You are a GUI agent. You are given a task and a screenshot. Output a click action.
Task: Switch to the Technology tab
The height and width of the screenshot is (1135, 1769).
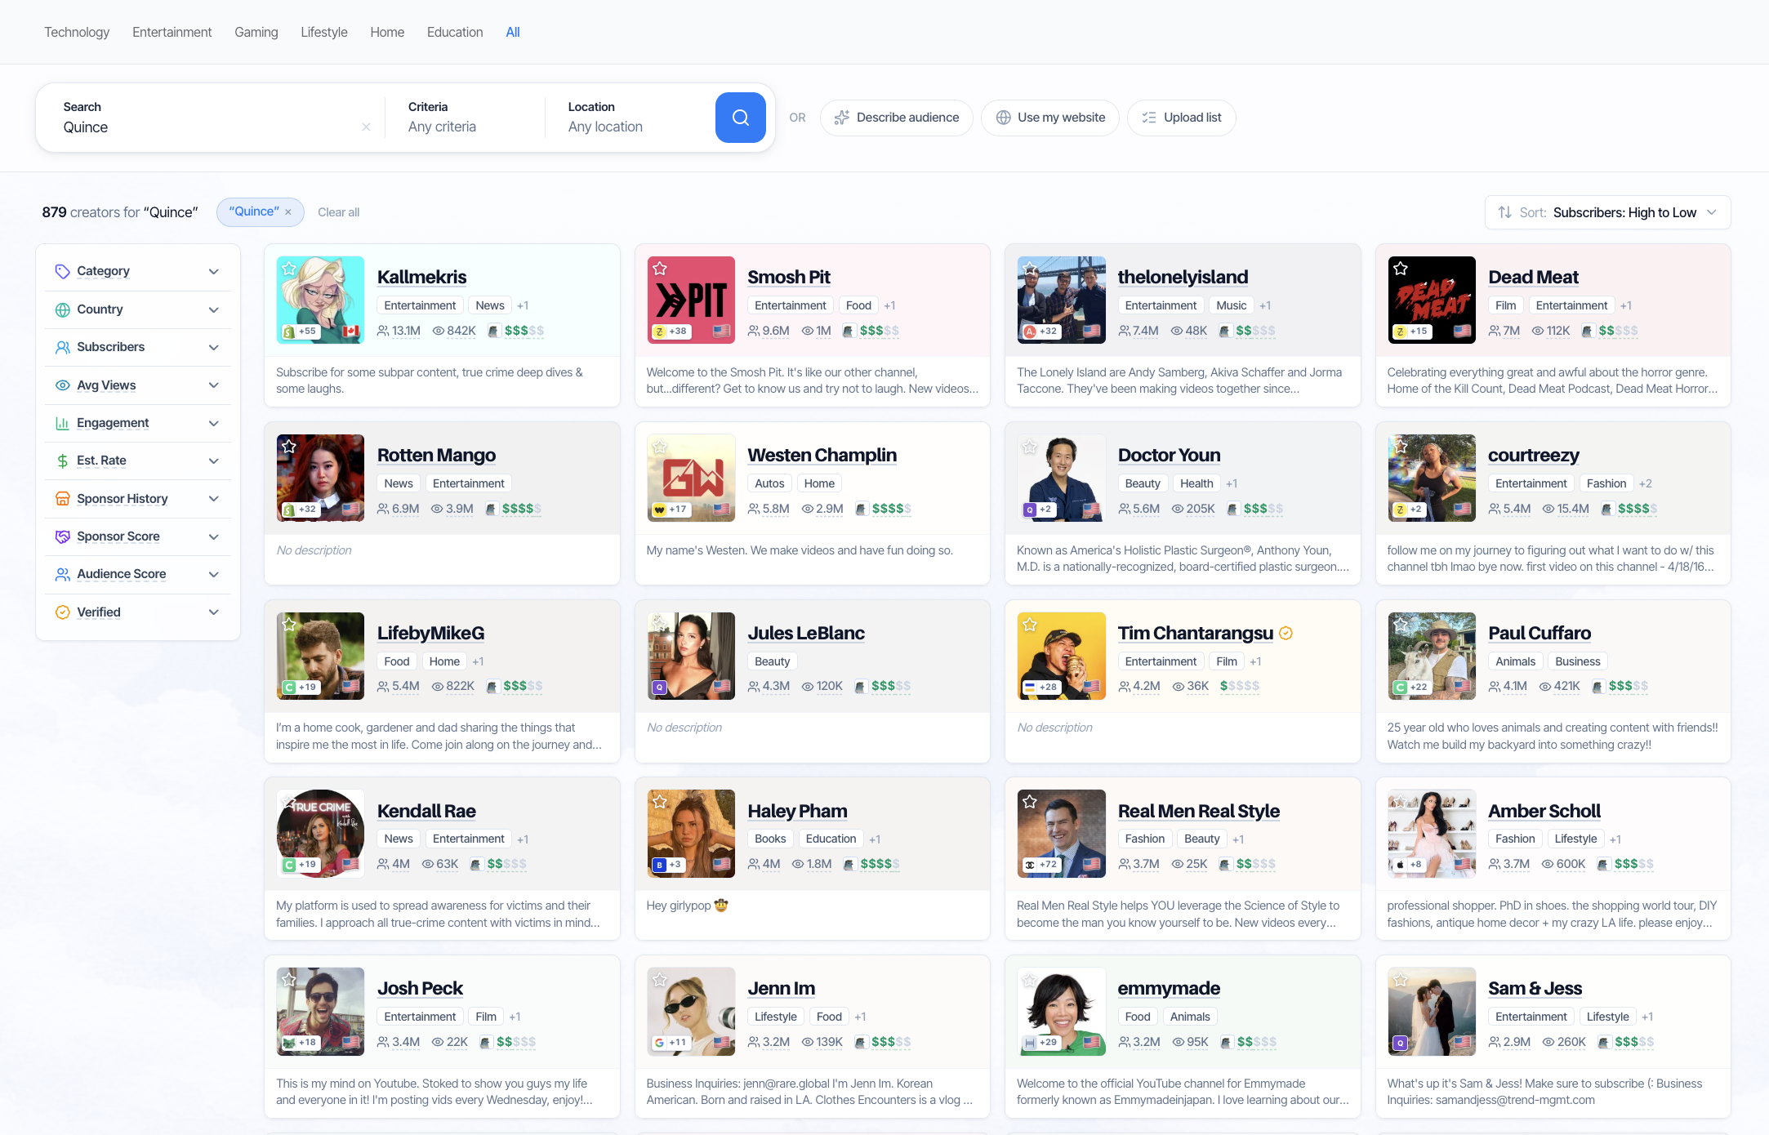[x=77, y=32]
